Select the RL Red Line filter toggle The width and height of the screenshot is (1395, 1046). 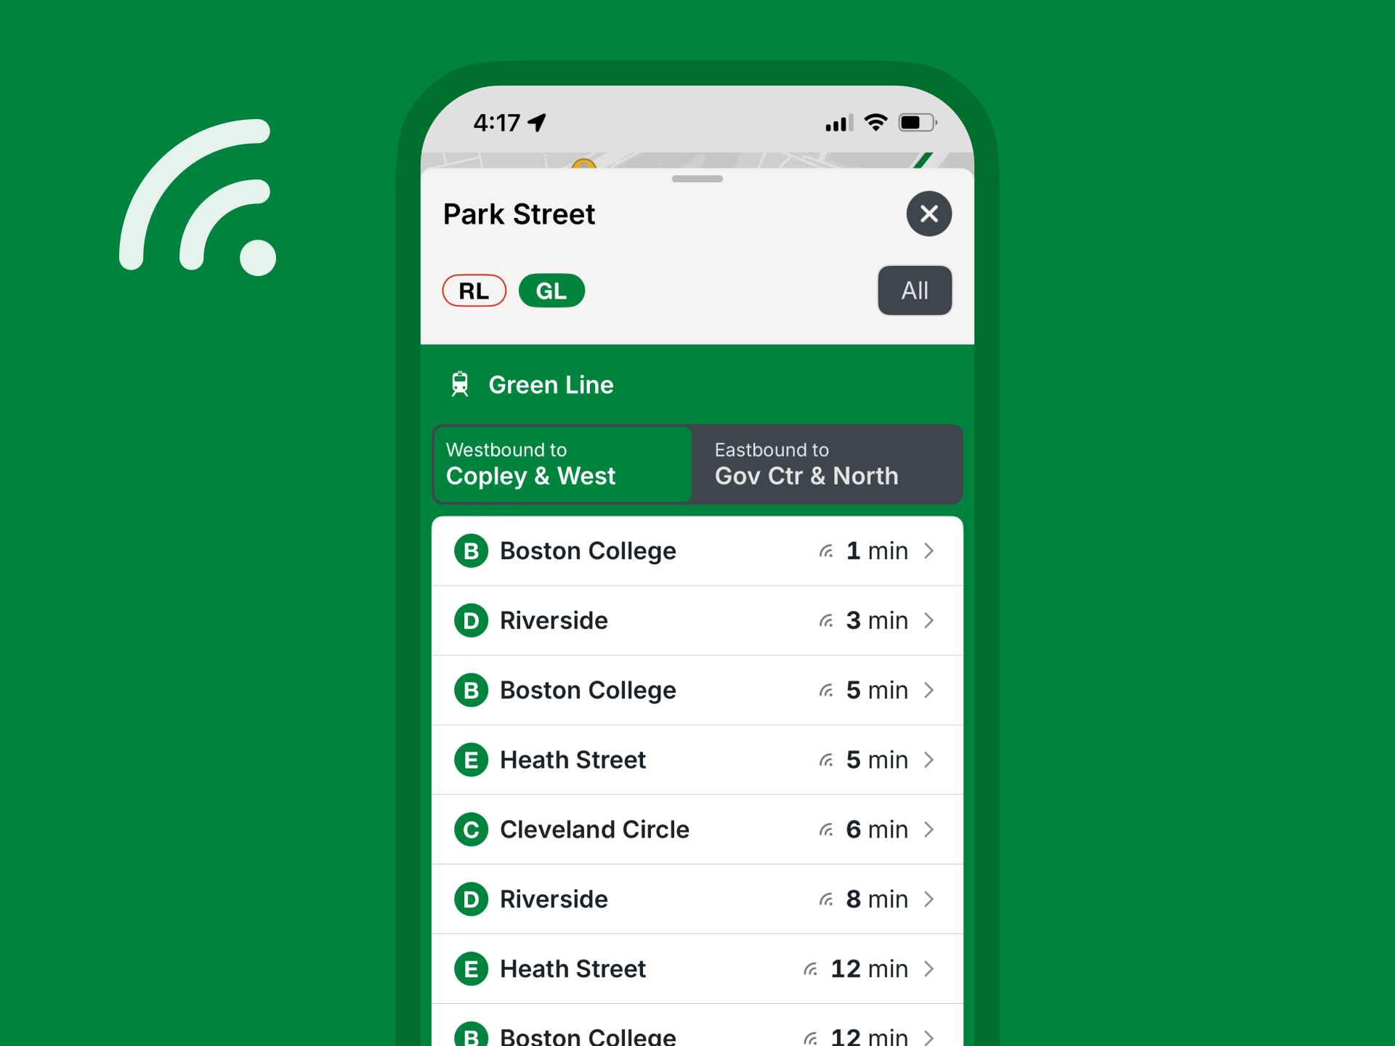474,291
